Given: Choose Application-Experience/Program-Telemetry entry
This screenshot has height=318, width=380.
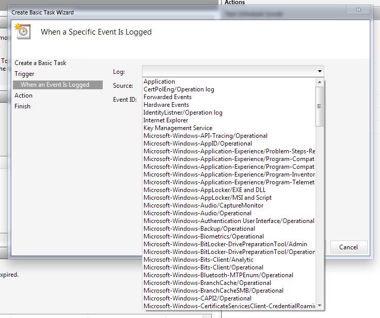Looking at the screenshot, I should pyautogui.click(x=229, y=182).
